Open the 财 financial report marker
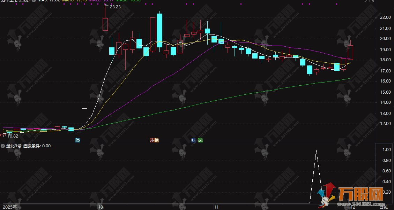Viewport: 394px width, 210px height. [x=193, y=140]
